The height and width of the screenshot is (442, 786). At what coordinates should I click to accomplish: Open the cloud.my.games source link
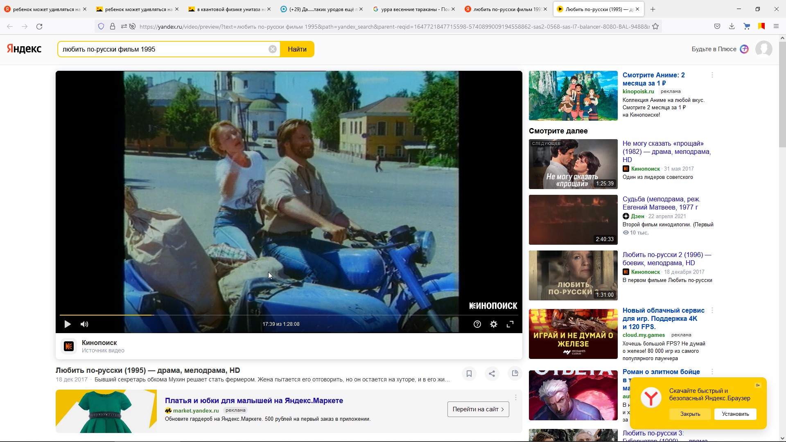644,335
